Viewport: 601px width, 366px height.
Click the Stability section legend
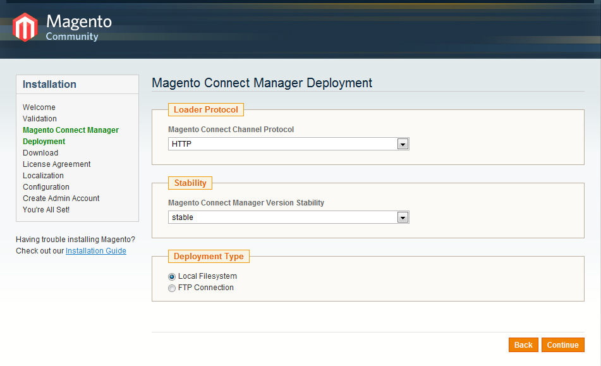(190, 183)
